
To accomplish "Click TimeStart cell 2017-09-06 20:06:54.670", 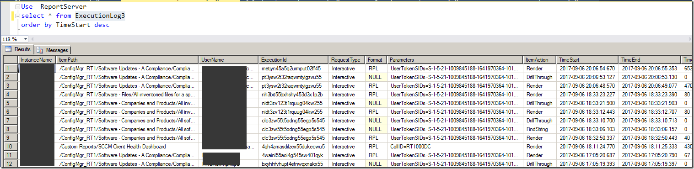I will (588, 69).
